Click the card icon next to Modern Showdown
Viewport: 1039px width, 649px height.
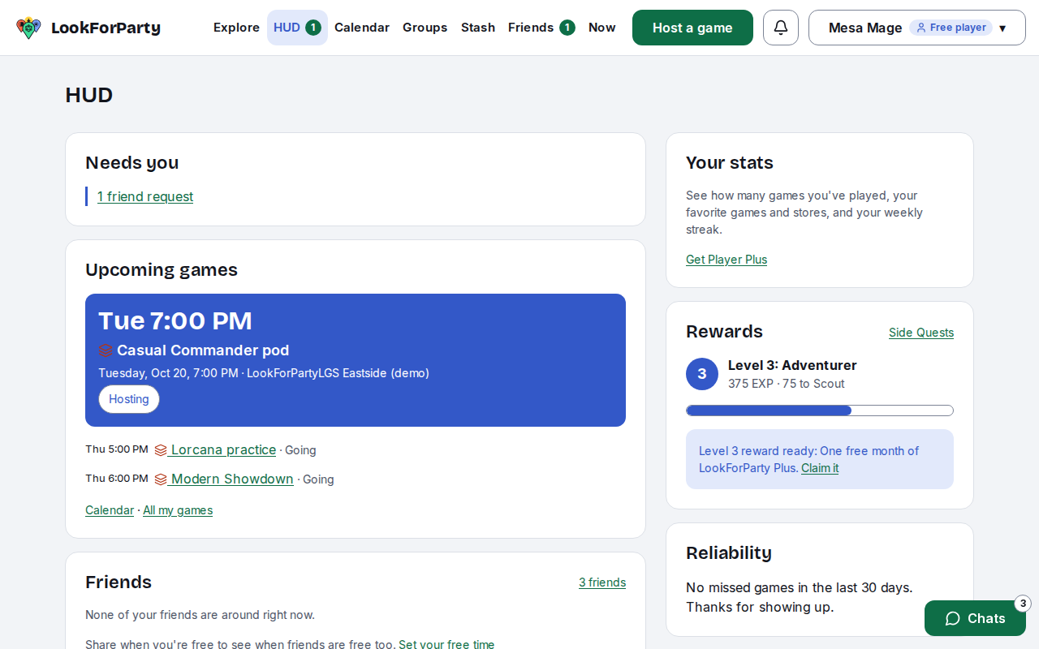[x=161, y=479]
